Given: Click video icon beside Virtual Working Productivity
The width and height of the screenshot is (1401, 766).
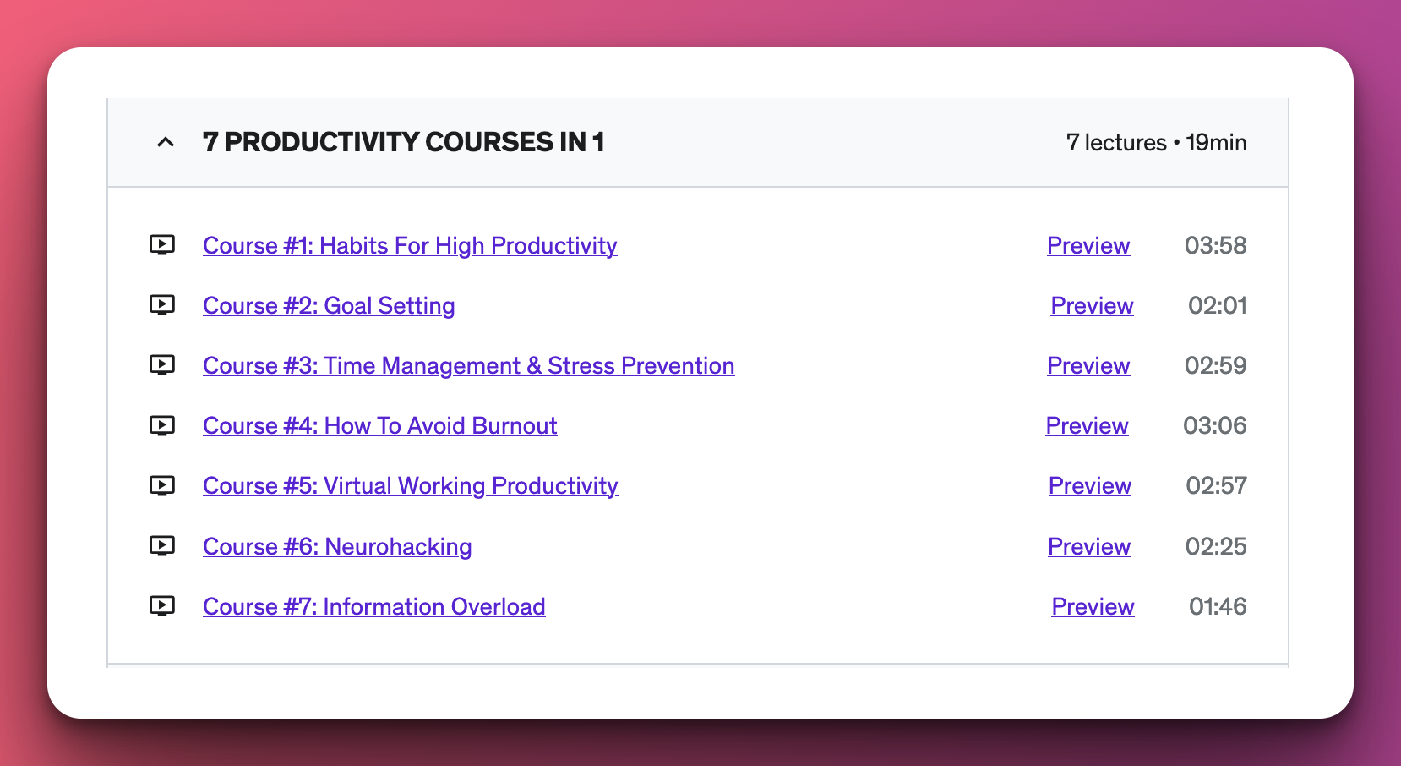Looking at the screenshot, I should click(x=162, y=485).
